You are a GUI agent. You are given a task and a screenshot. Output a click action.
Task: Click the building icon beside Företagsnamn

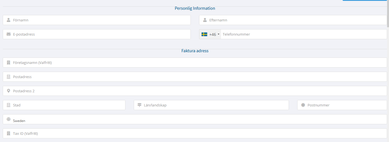click(x=9, y=63)
